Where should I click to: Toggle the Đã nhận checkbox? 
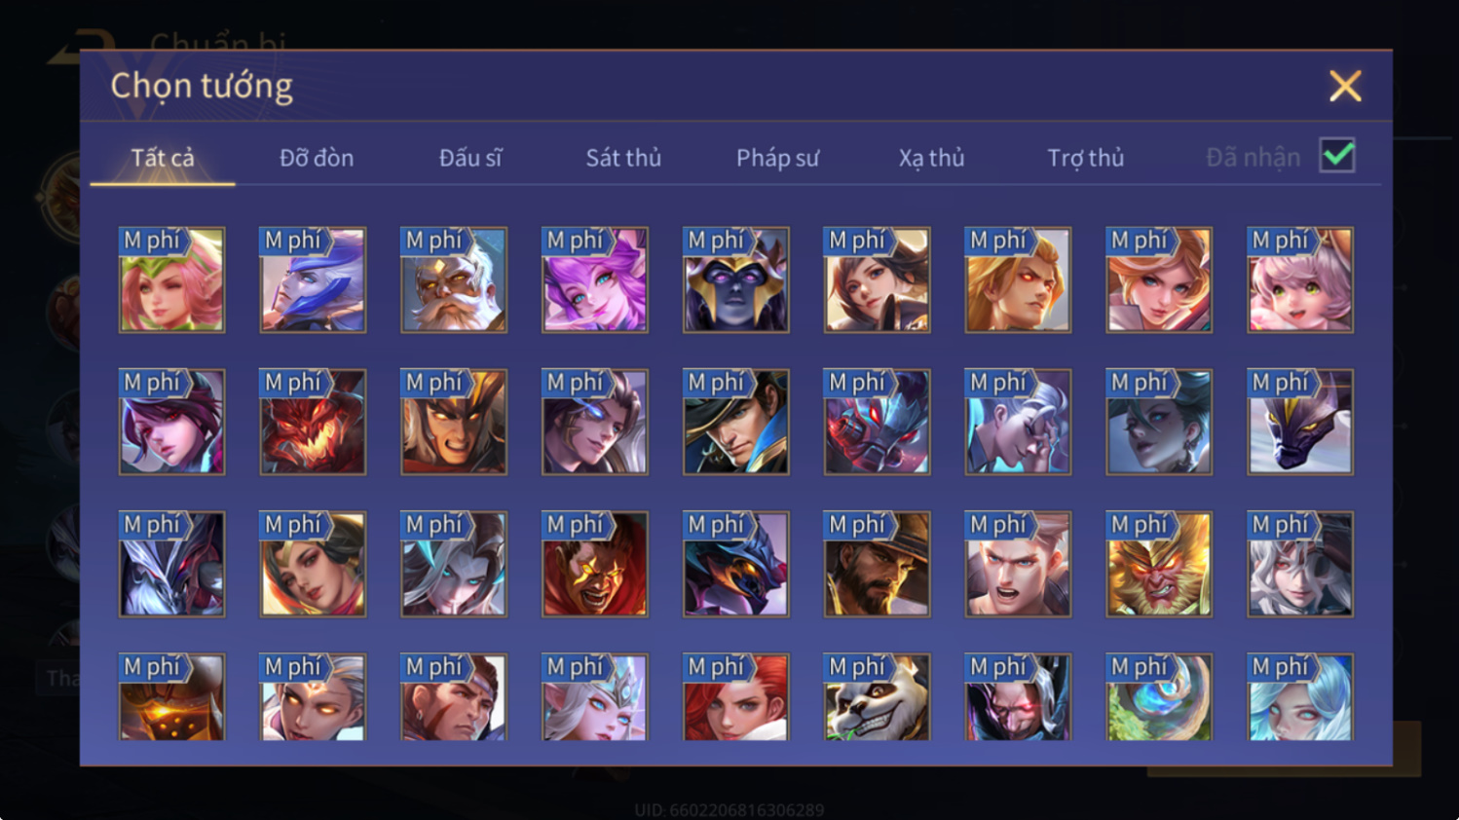(x=1337, y=155)
